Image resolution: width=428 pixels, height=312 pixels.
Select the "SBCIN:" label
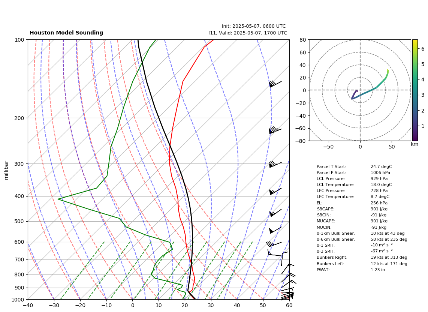tap(323, 215)
